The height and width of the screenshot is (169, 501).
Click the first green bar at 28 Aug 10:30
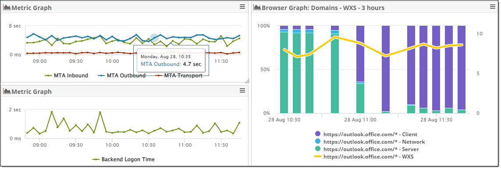click(x=284, y=72)
